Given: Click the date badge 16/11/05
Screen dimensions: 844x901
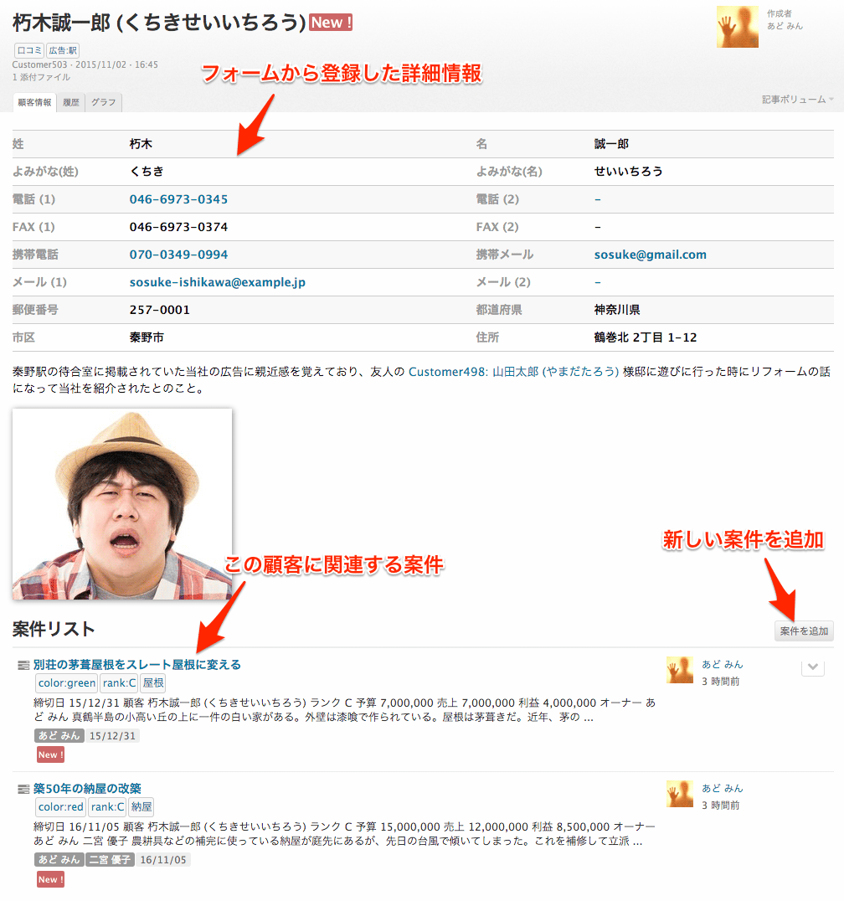Looking at the screenshot, I should click(163, 860).
